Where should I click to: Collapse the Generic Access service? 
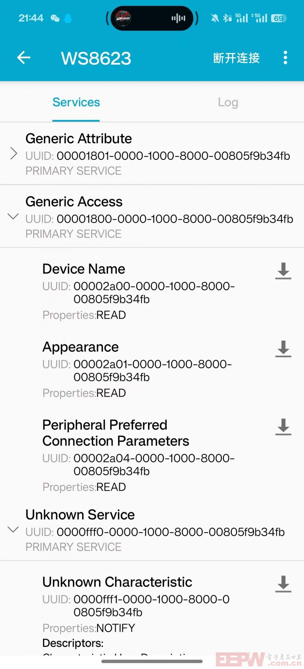(13, 216)
